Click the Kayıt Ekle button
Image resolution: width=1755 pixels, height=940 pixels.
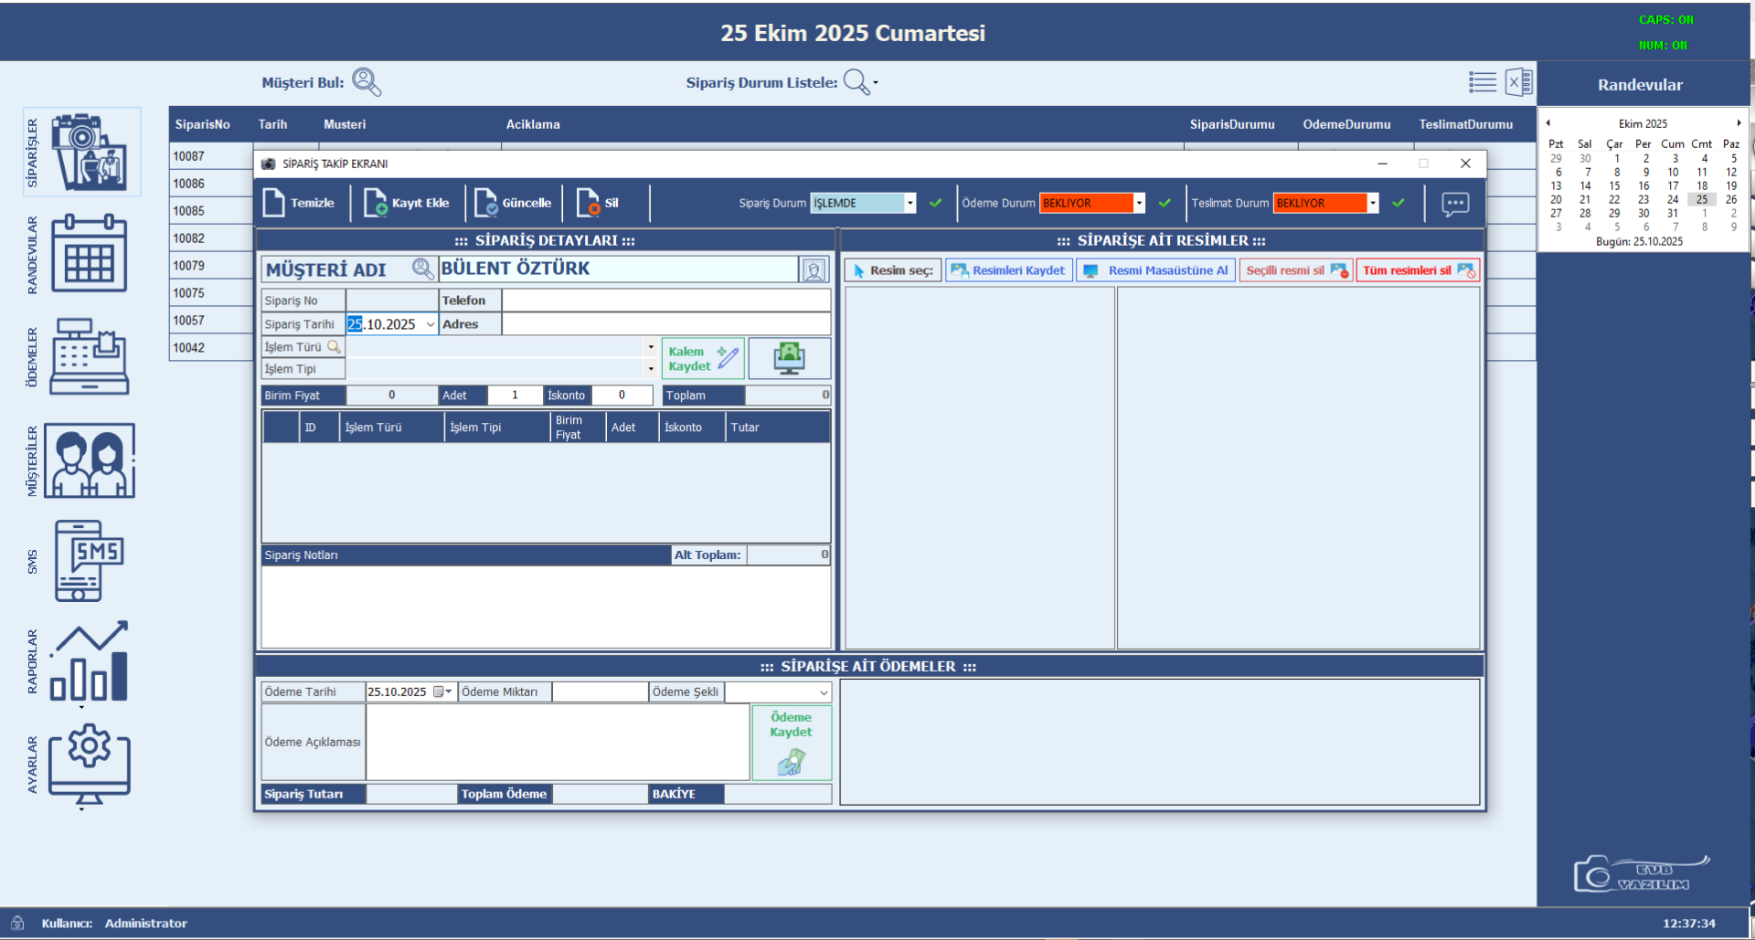[x=407, y=203]
